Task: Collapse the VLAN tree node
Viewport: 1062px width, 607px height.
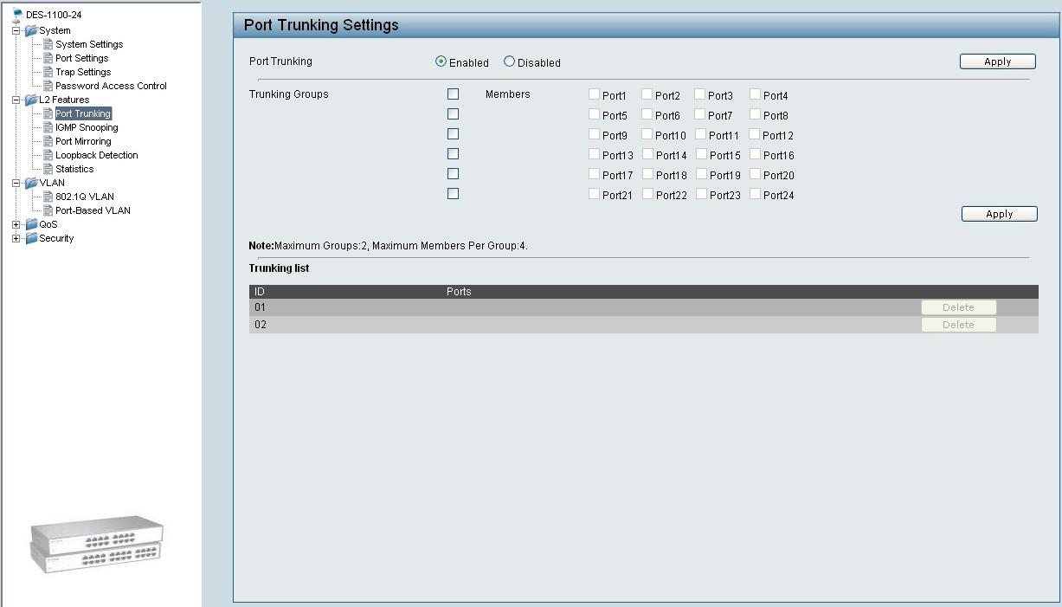Action: 16,183
